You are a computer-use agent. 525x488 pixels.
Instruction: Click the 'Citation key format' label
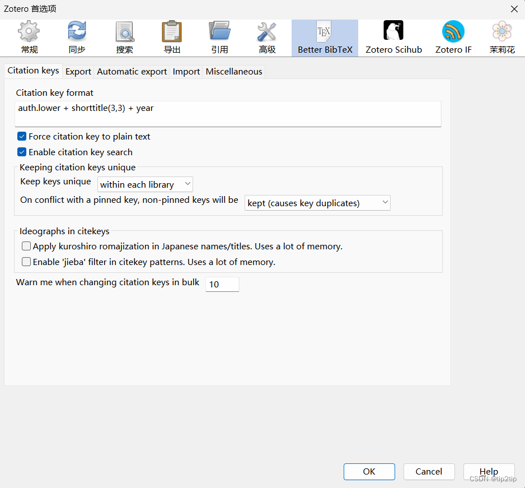55,93
